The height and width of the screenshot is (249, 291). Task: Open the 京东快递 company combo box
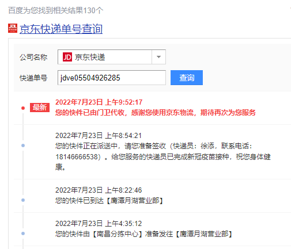[x=112, y=57]
